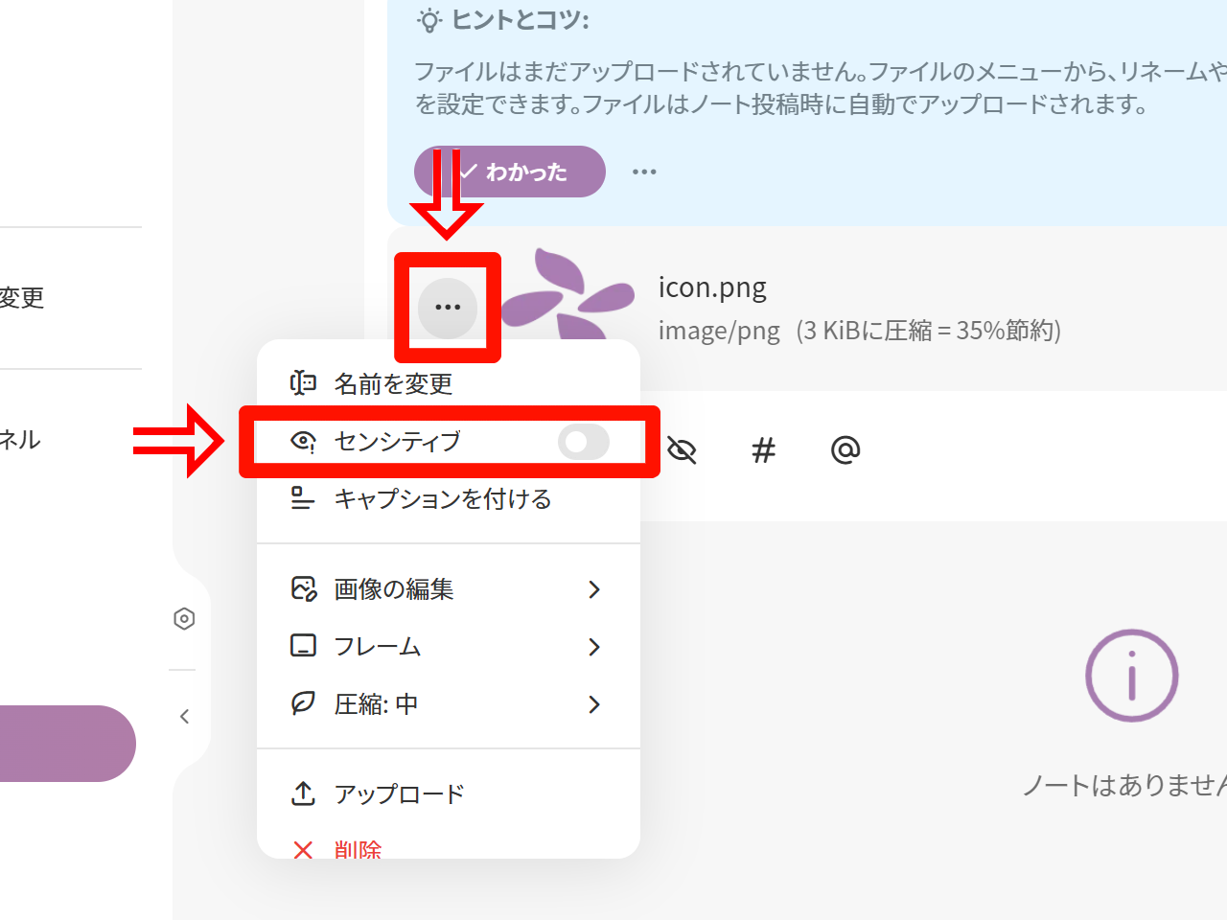Choose キャプションを付ける menu entry

441,499
